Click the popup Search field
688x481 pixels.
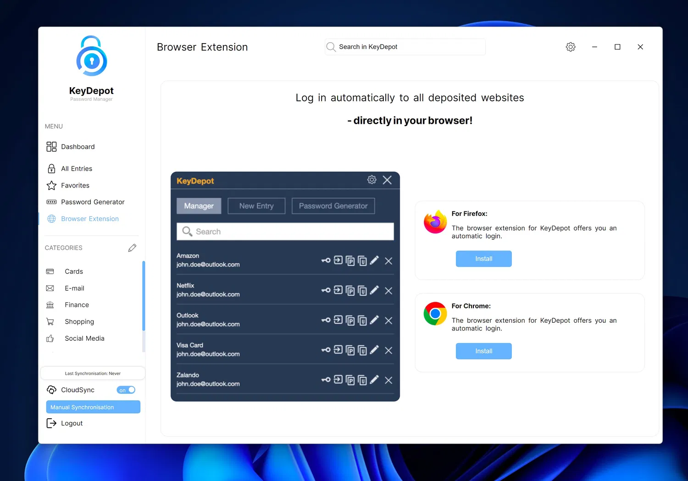point(285,232)
